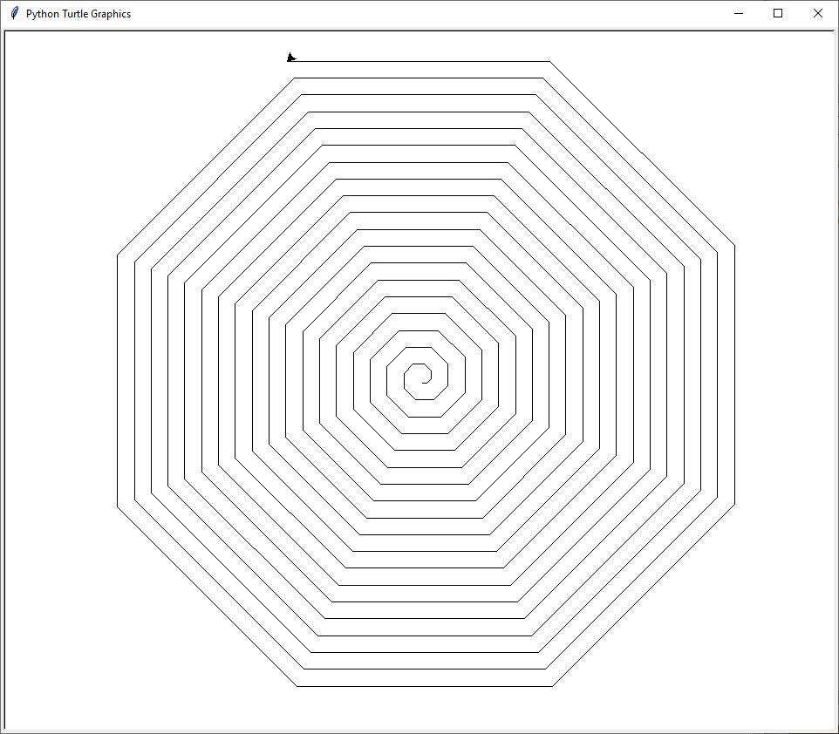Minimize the Python Turtle Graphics window
The width and height of the screenshot is (839, 734).
point(739,13)
